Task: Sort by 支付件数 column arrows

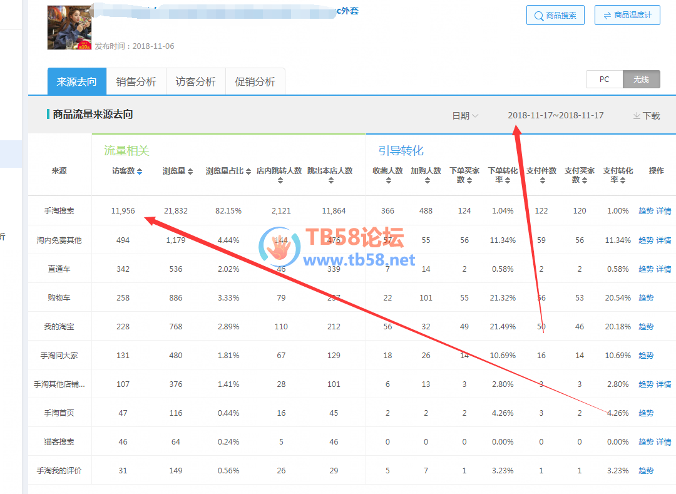Action: pos(542,180)
